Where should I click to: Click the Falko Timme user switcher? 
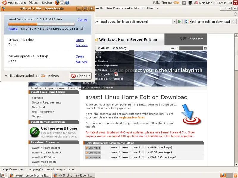pos(162,3)
